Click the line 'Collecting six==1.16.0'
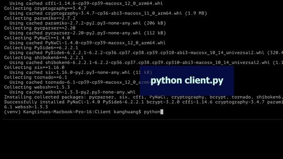Viewport: 283px width, 159px height. [x=34, y=68]
